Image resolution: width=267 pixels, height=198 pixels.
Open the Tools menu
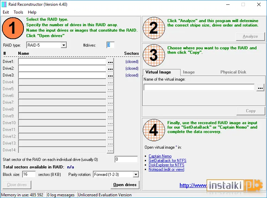(x=18, y=12)
